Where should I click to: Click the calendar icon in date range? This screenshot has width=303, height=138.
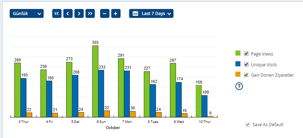135,13
